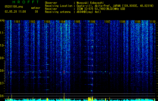Click the 1101 time marker
The image size is (158, 101).
pyautogui.click(x=17, y=22)
